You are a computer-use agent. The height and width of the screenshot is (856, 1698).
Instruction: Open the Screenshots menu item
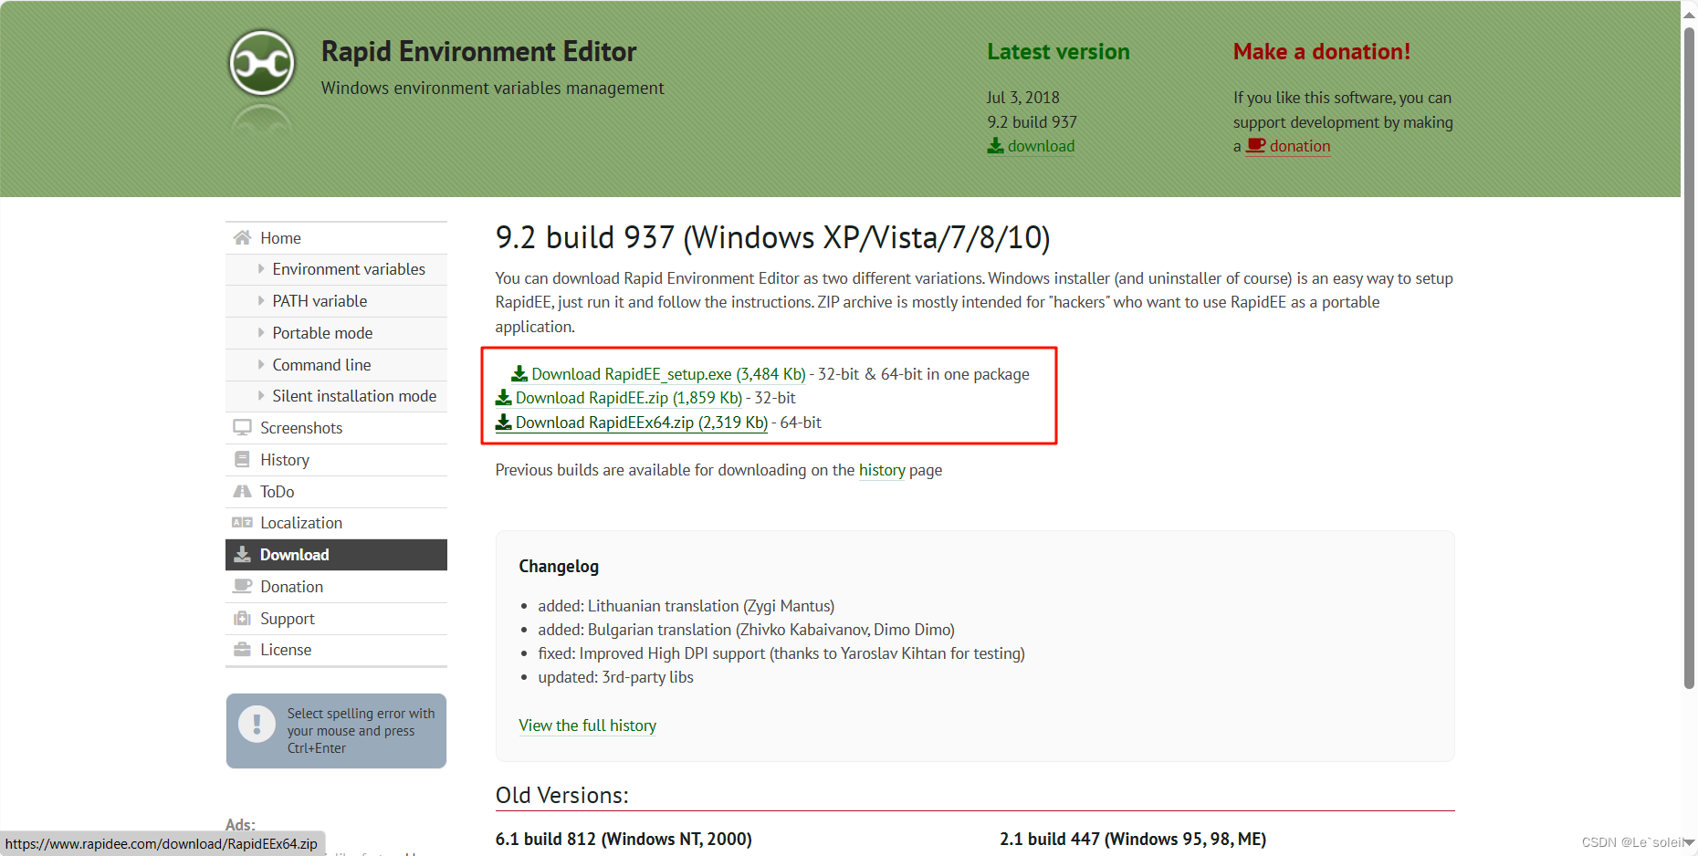coord(336,428)
